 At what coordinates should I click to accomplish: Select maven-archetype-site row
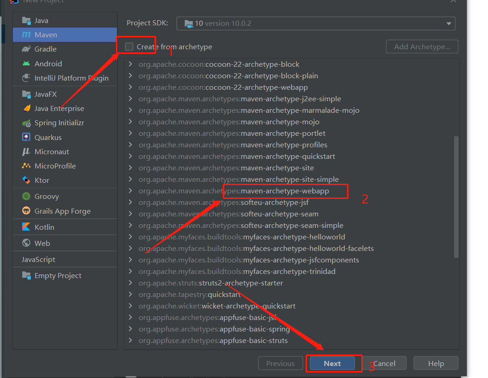point(291,168)
